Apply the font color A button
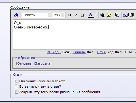The image size is (136, 103). [91, 15]
